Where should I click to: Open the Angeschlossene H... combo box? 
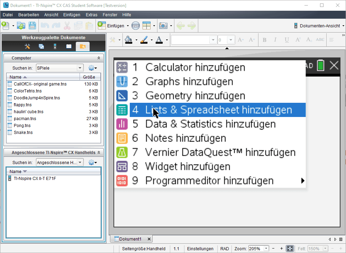[60, 162]
